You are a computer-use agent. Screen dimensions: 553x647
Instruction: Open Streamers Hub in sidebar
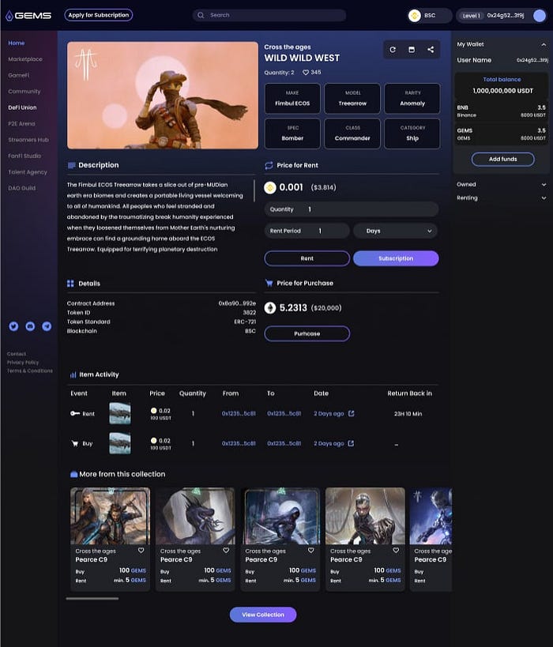click(x=28, y=140)
